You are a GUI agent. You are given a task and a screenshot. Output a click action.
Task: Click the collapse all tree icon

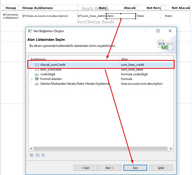pos(38,155)
